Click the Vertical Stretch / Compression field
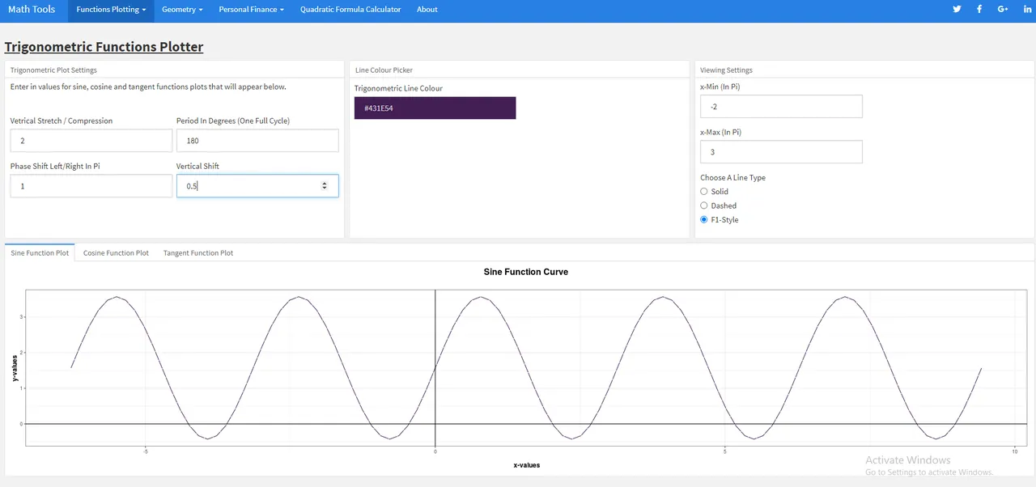1036x487 pixels. (91, 140)
